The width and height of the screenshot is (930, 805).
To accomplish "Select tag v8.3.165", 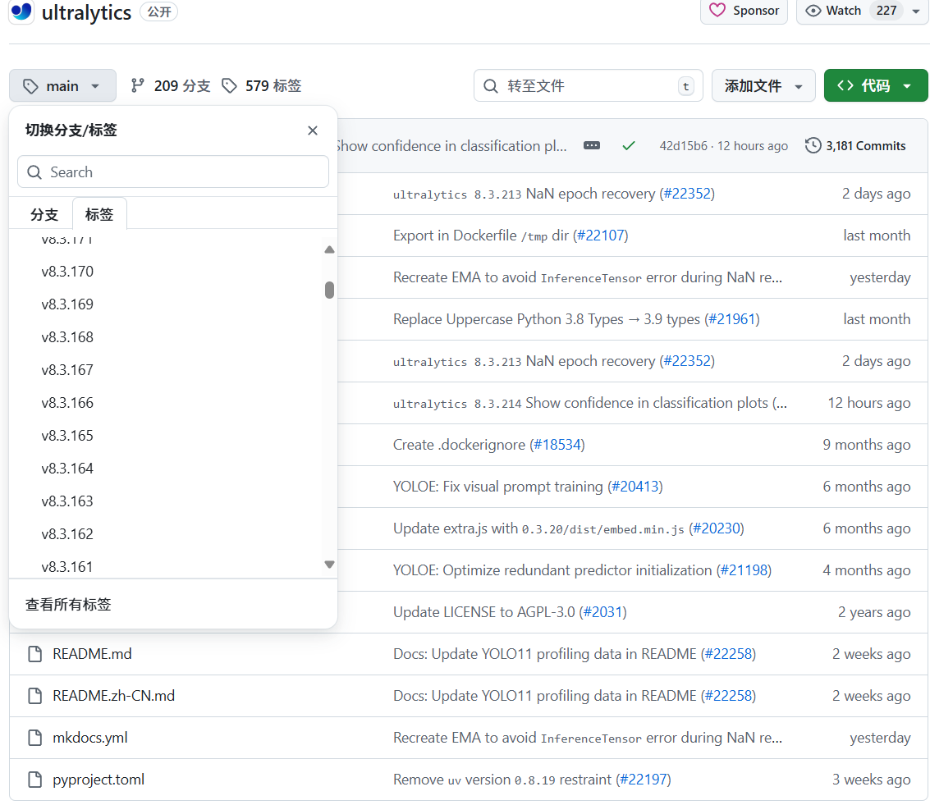I will 67,436.
